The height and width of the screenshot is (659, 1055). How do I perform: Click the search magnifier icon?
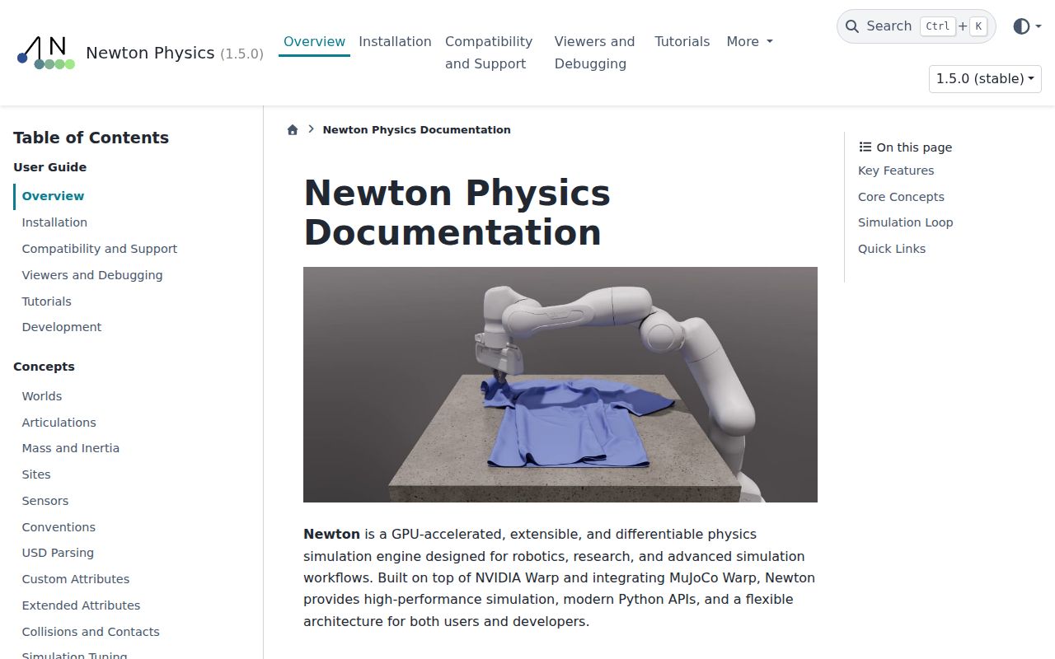(x=852, y=26)
